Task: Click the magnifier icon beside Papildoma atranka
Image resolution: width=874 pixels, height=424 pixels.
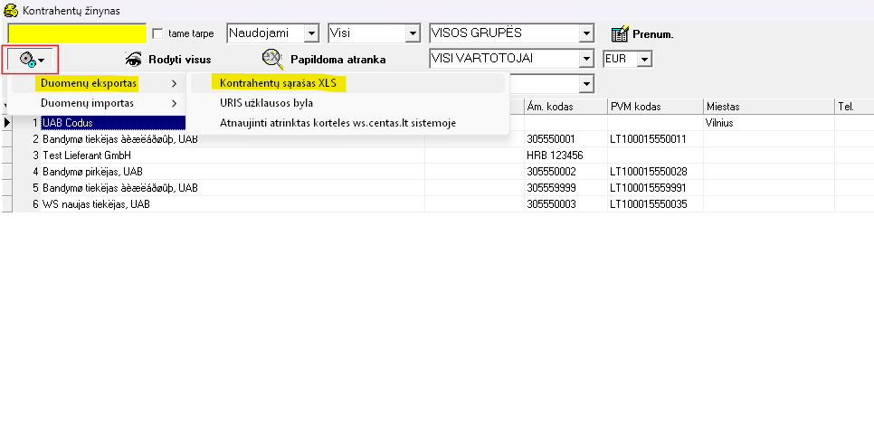Action: [272, 58]
